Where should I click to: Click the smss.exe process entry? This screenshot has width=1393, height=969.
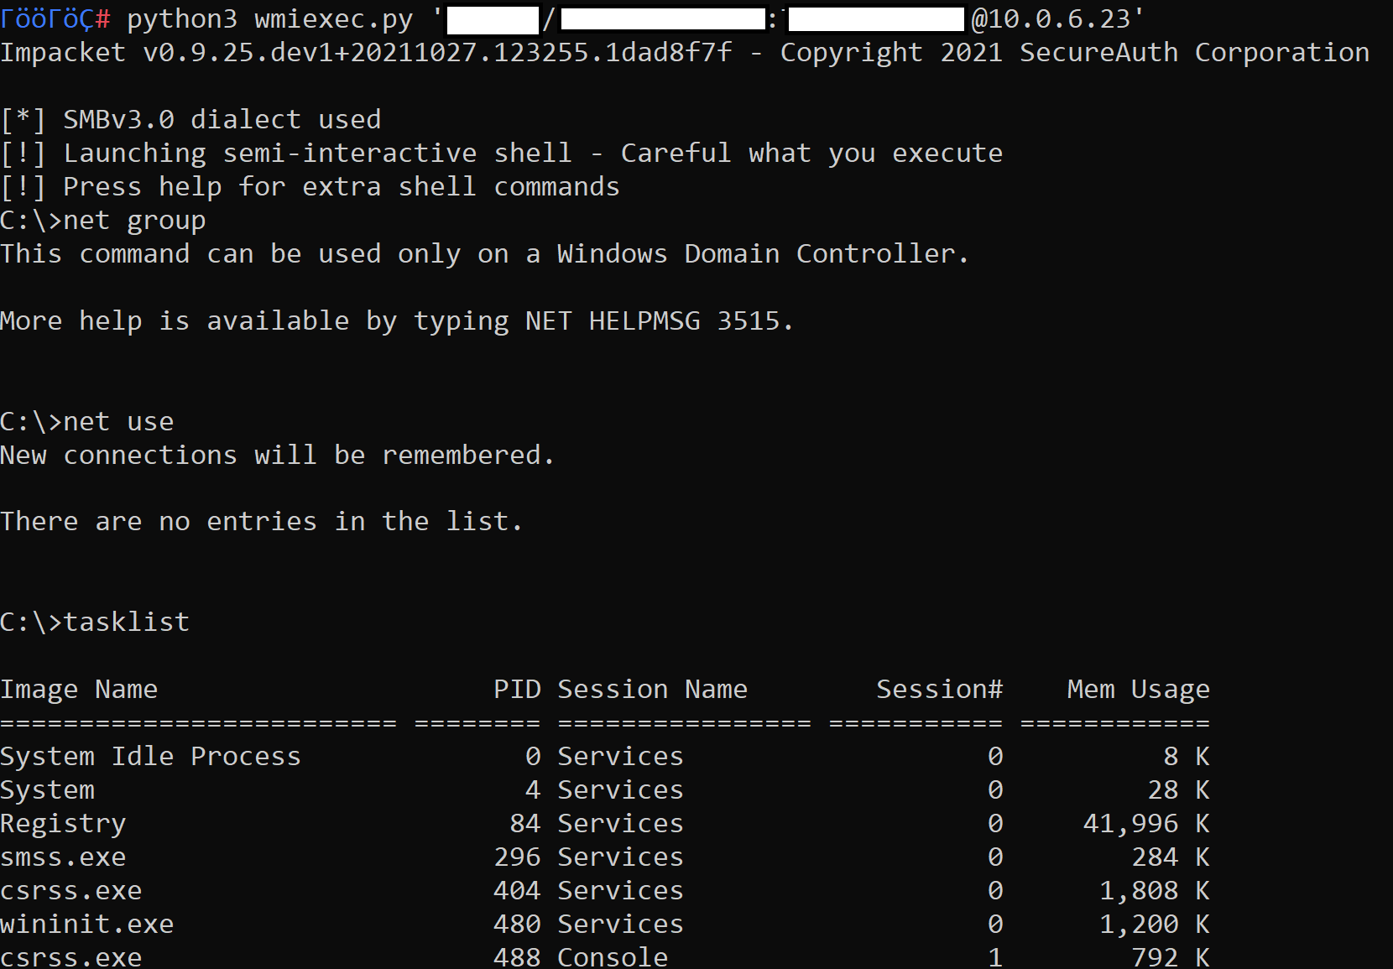click(63, 857)
